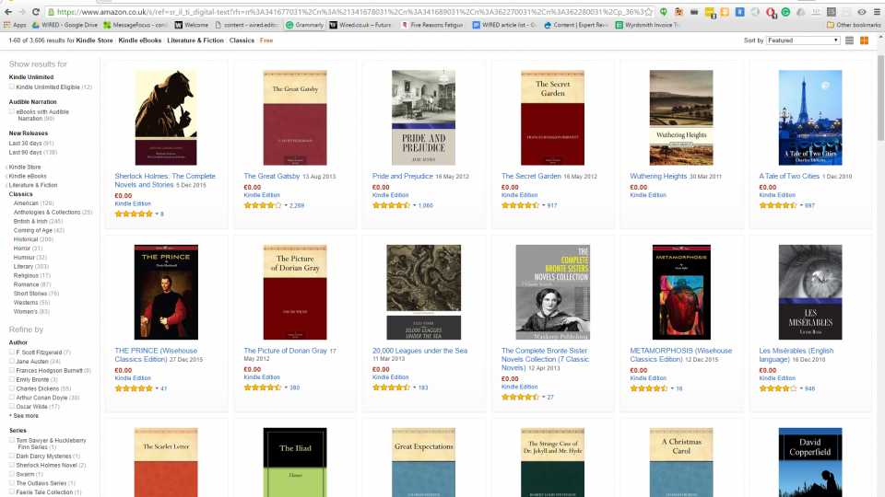
Task: Go up to Kindle Store category
Action: 24,167
